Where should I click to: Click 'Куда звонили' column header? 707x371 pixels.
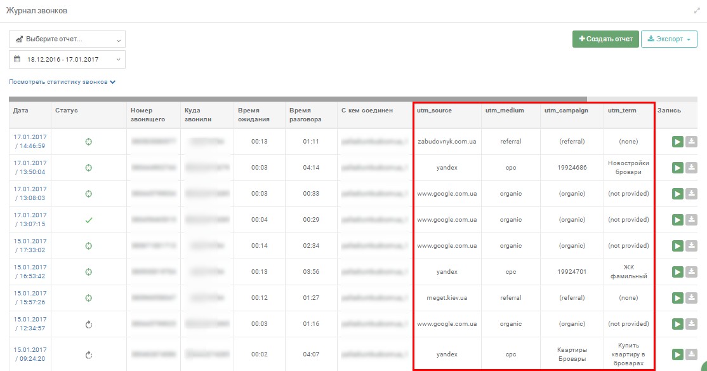pyautogui.click(x=198, y=114)
